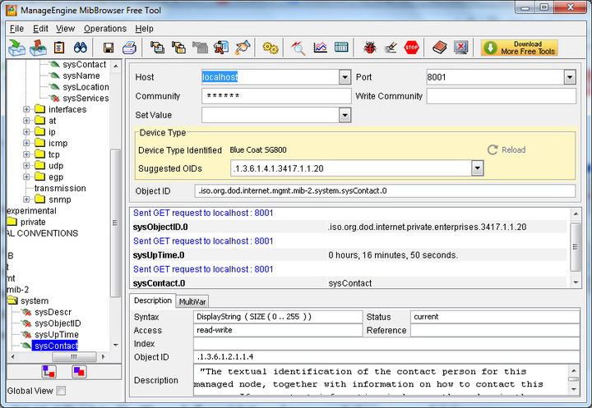Click the monitor with red X icon
This screenshot has height=408, width=592.
(461, 48)
